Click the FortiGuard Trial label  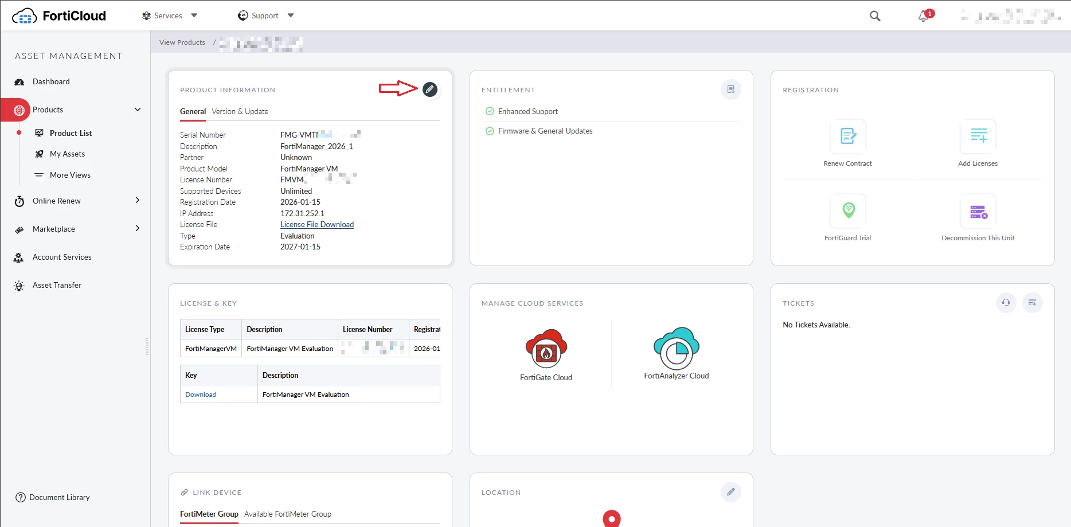click(848, 238)
